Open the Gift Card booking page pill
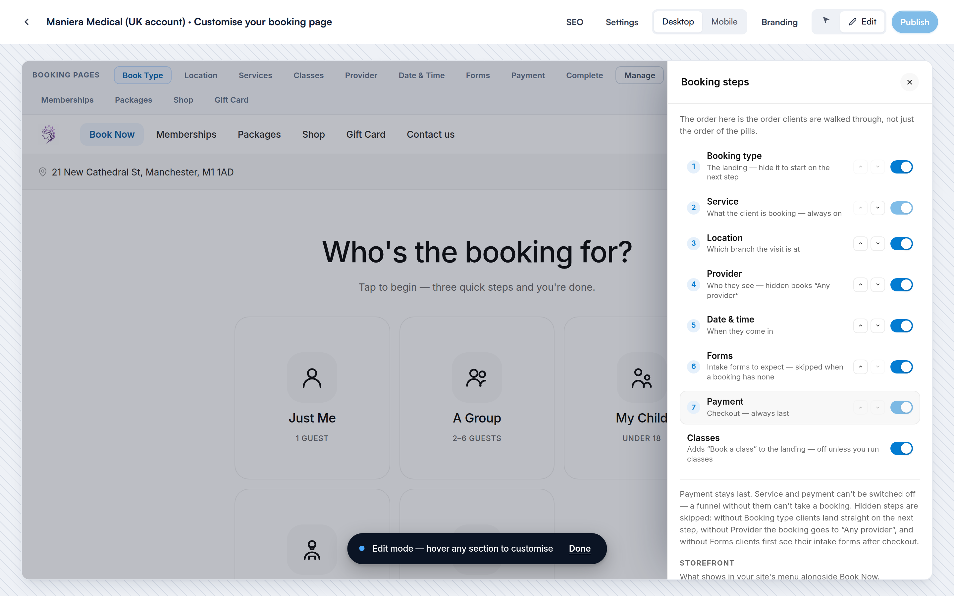The width and height of the screenshot is (954, 596). [x=232, y=100]
